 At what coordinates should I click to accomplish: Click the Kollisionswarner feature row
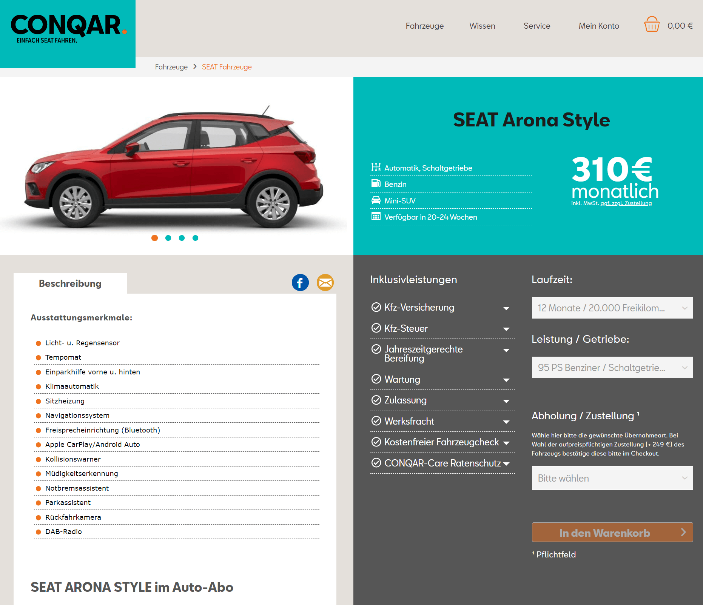(x=177, y=459)
